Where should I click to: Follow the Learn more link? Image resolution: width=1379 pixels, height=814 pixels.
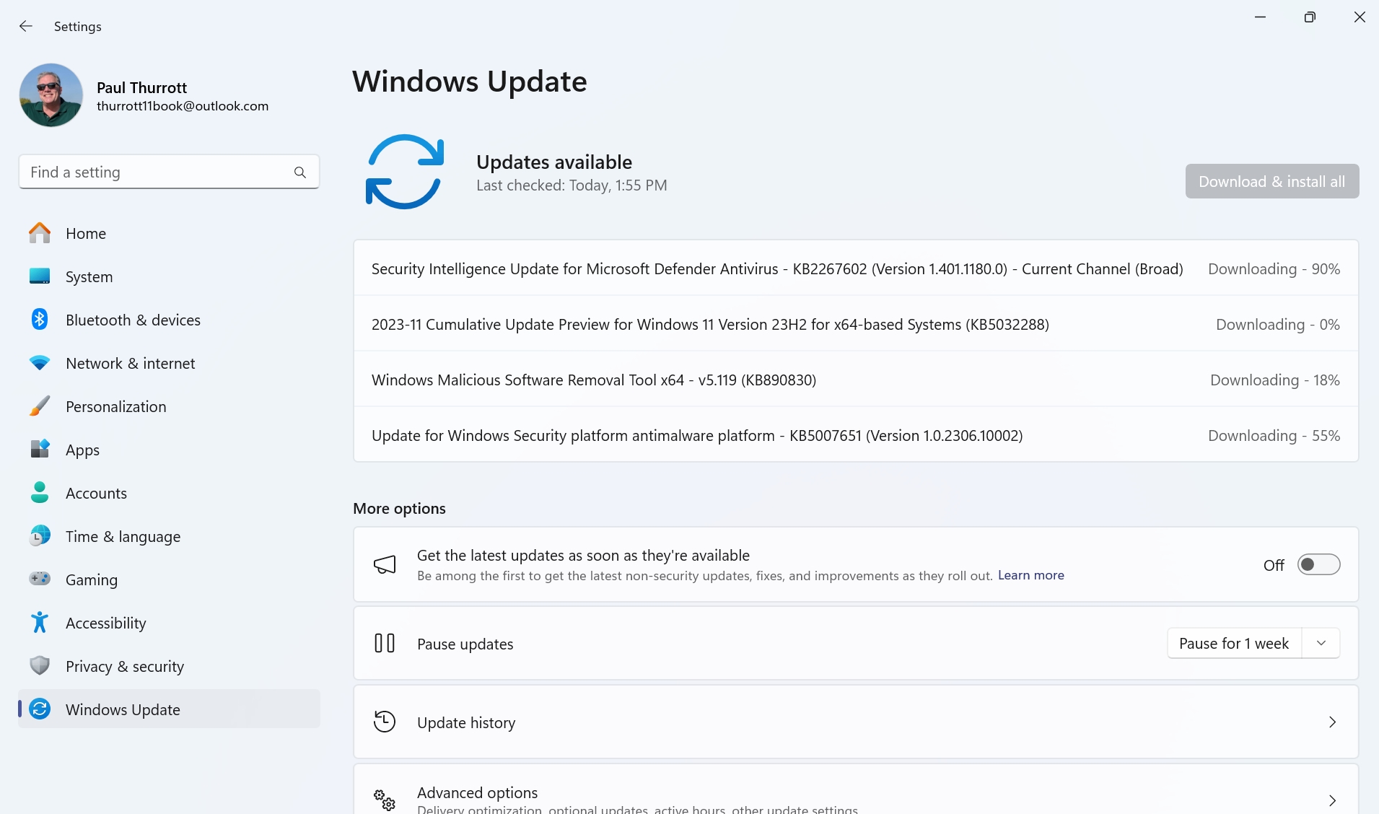(x=1030, y=575)
